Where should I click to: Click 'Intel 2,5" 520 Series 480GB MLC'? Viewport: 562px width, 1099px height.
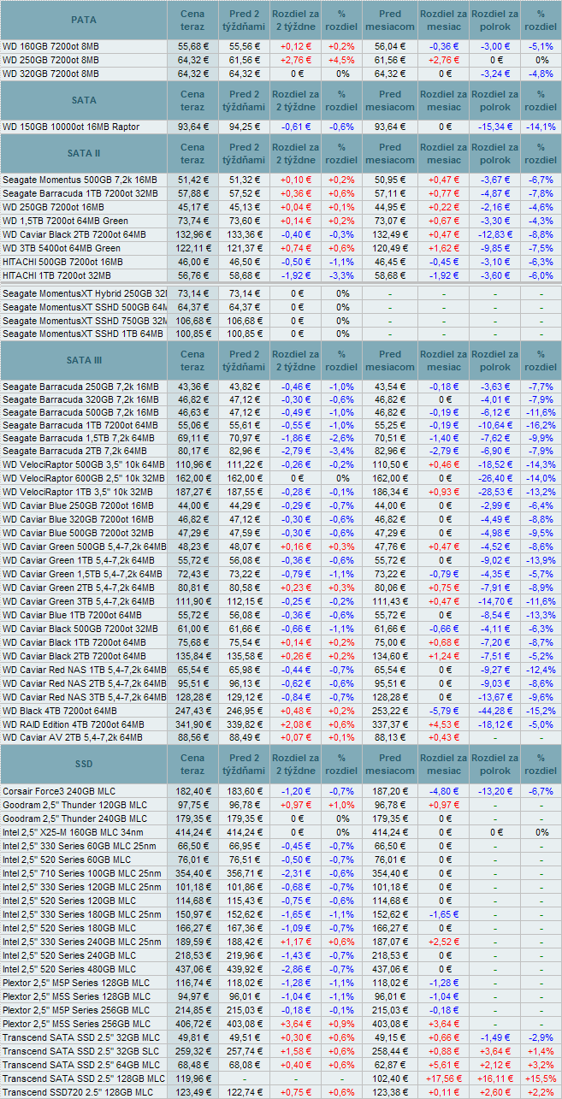click(69, 969)
